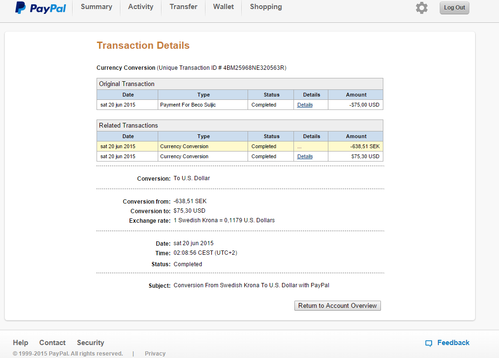499x358 pixels.
Task: Click the PayPal logo
Action: 41,8
